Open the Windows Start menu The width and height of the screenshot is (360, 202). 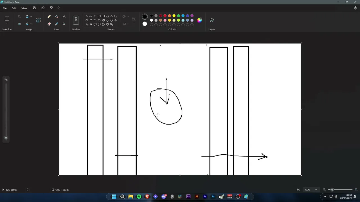click(x=114, y=197)
